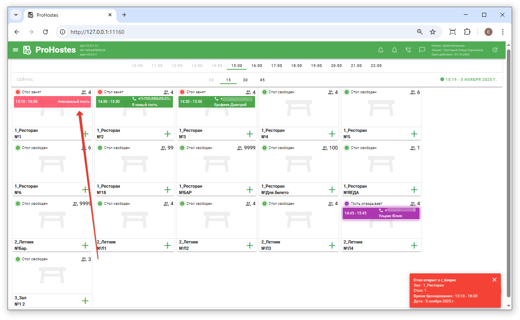Open Ерофеев Дмитрий reservation on table №3
The width and height of the screenshot is (520, 320).
pos(216,102)
